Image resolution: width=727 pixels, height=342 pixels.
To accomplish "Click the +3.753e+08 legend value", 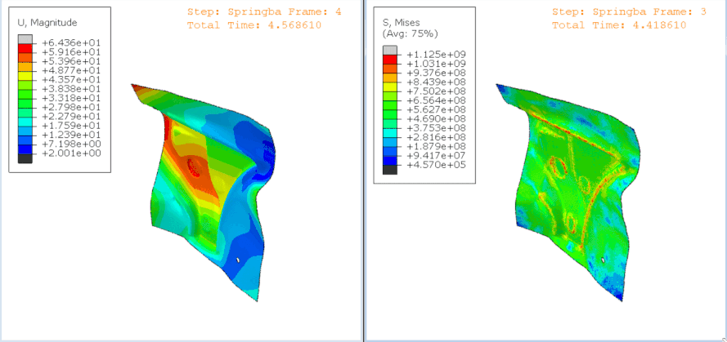I will pos(436,128).
